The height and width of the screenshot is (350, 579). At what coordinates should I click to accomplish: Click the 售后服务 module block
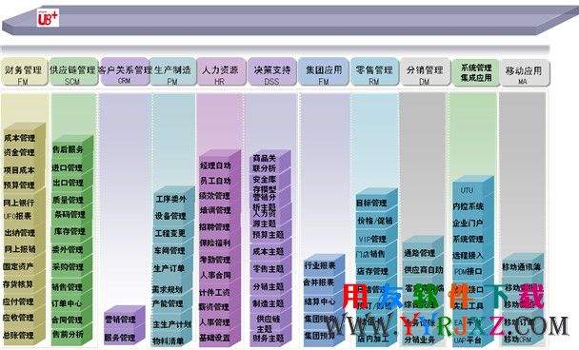68,149
